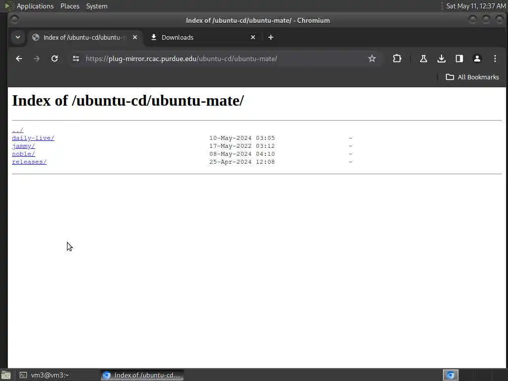Go back to the previous page
Viewport: 508px width, 381px height.
coord(19,59)
